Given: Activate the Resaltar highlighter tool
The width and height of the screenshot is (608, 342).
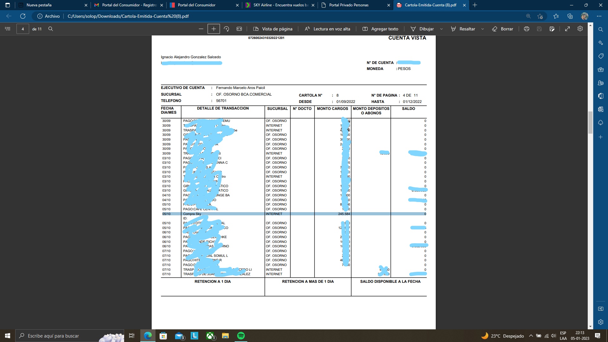Looking at the screenshot, I should (x=463, y=29).
